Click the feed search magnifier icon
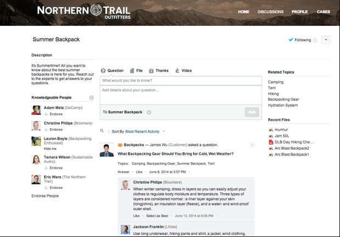Screen dimensions: 340x237 coord(101,131)
